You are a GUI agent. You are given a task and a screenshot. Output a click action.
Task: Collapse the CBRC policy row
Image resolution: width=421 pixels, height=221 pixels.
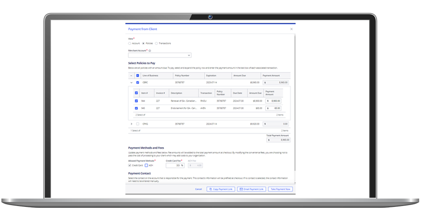click(x=131, y=83)
